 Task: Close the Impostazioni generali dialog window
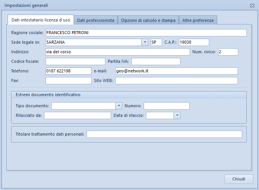point(252,6)
